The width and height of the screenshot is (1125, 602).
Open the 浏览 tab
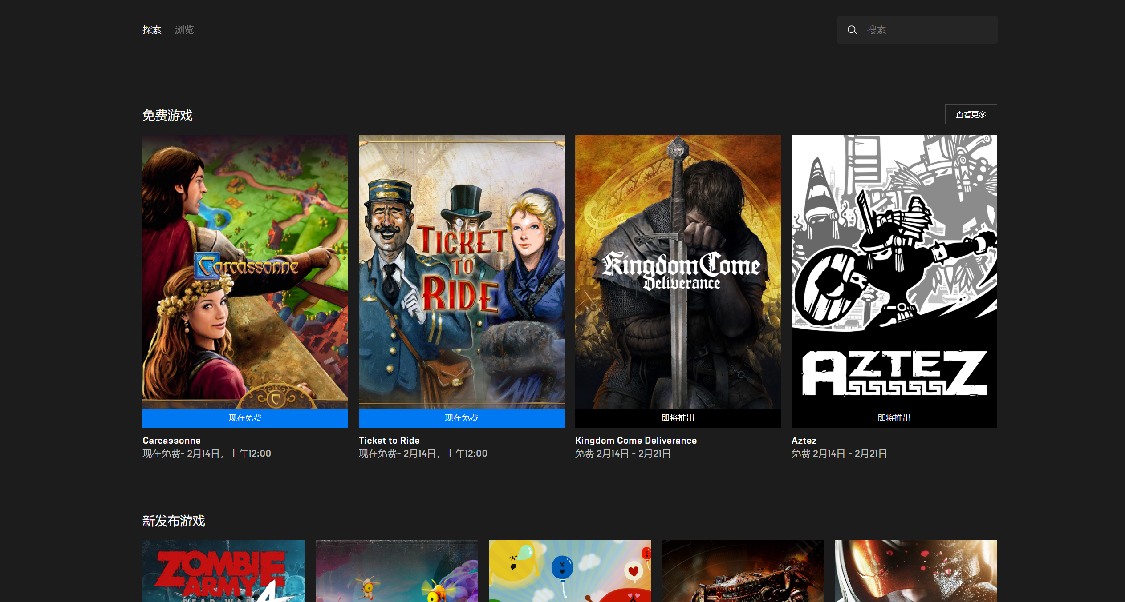click(184, 30)
